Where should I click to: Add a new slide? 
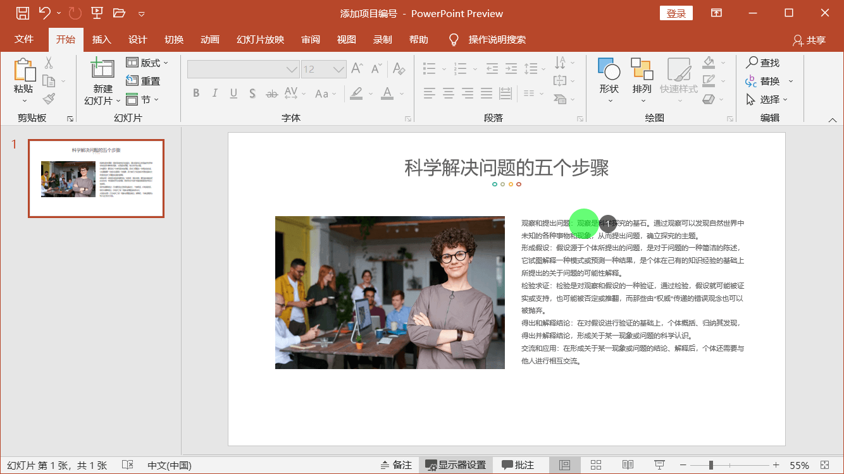point(102,68)
